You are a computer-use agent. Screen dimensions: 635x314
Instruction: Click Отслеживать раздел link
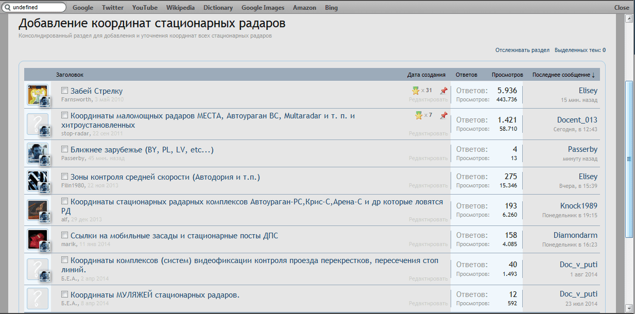pos(522,50)
